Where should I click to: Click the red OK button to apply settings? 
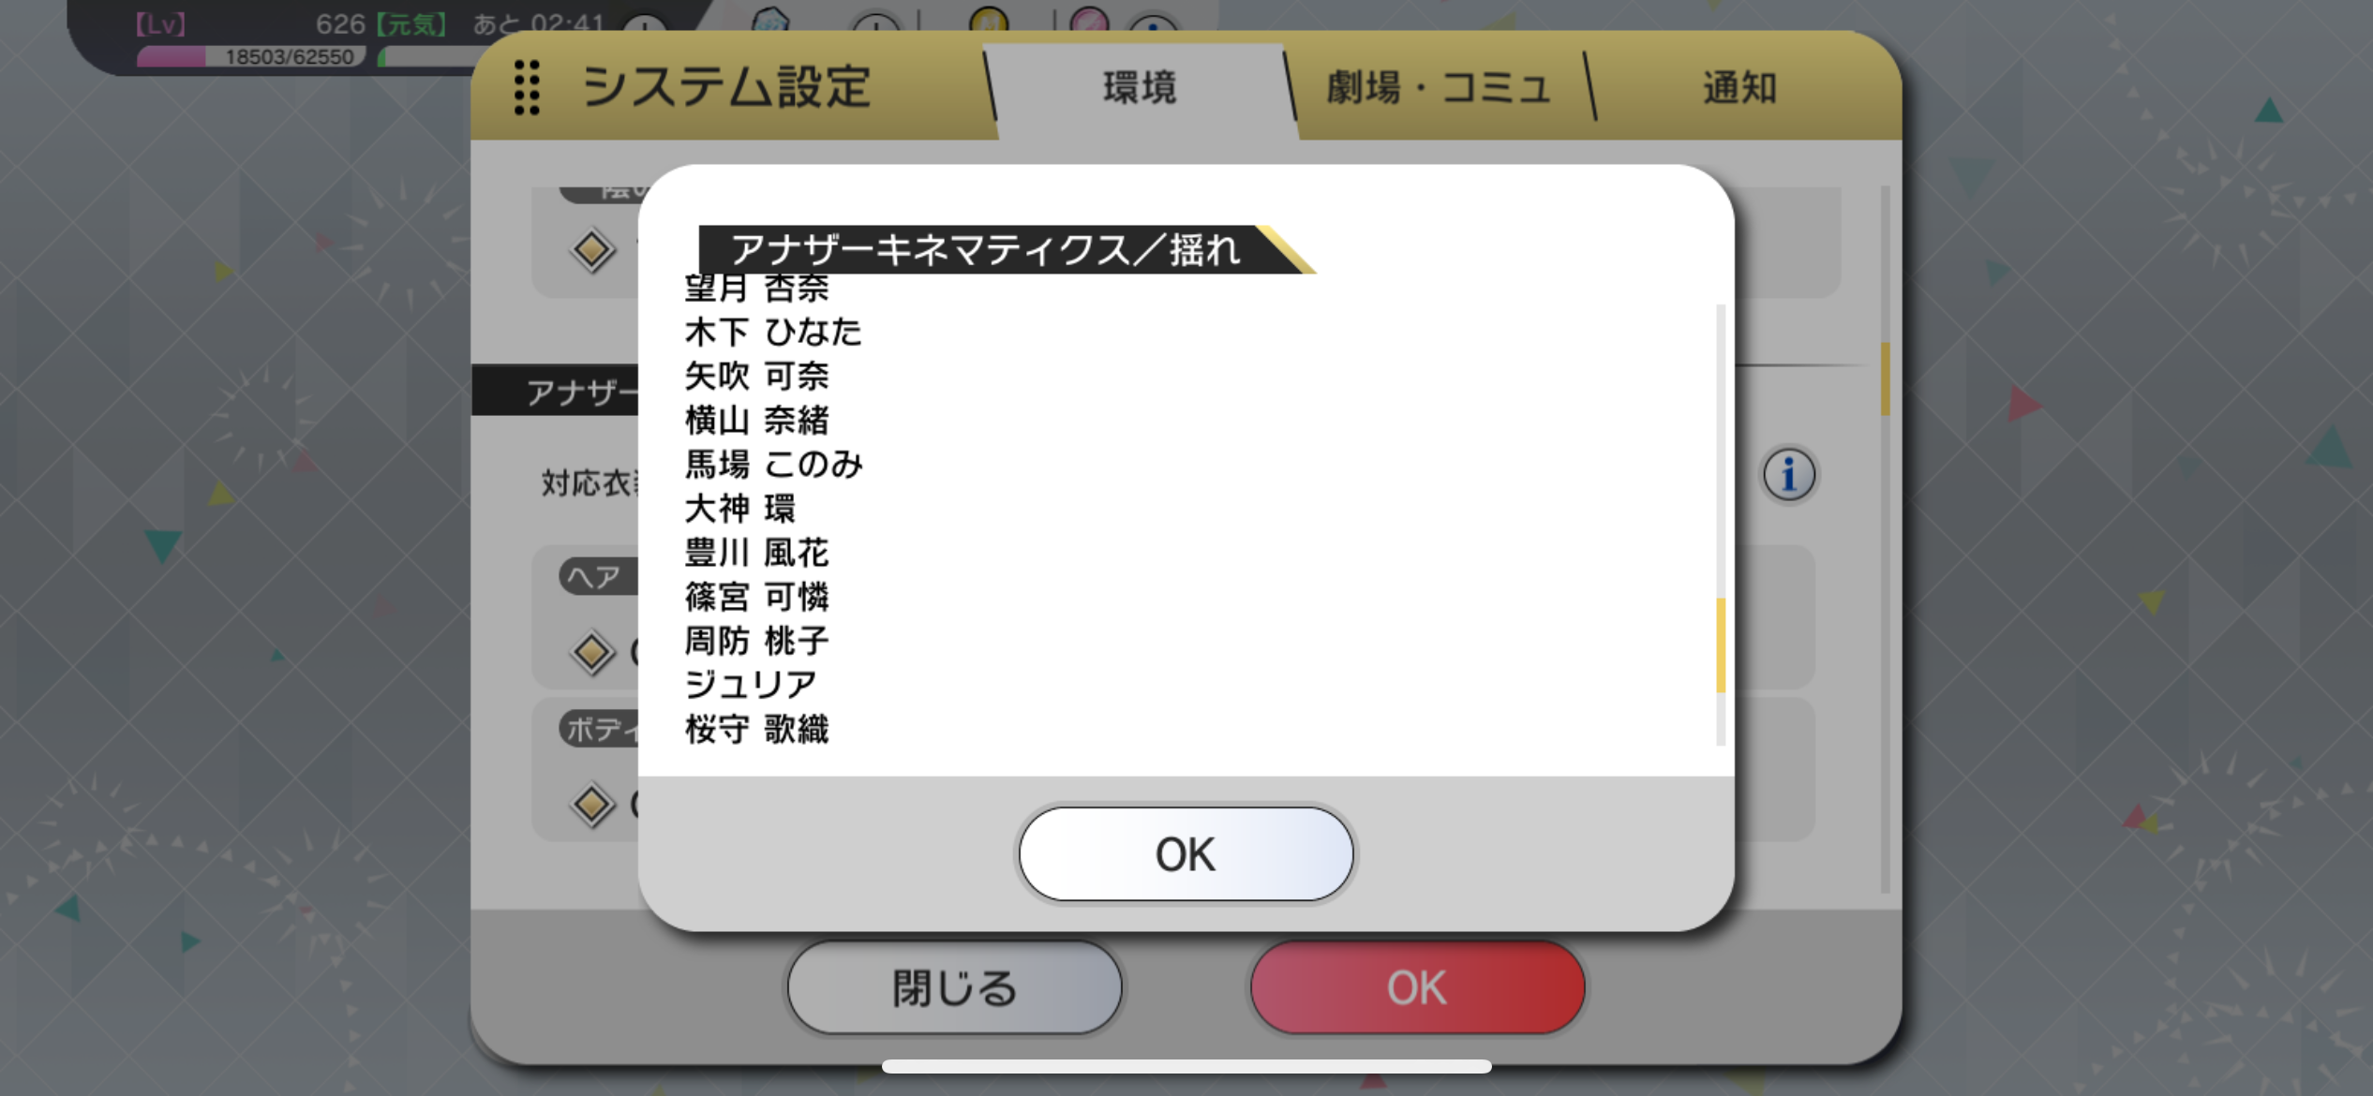click(1417, 987)
